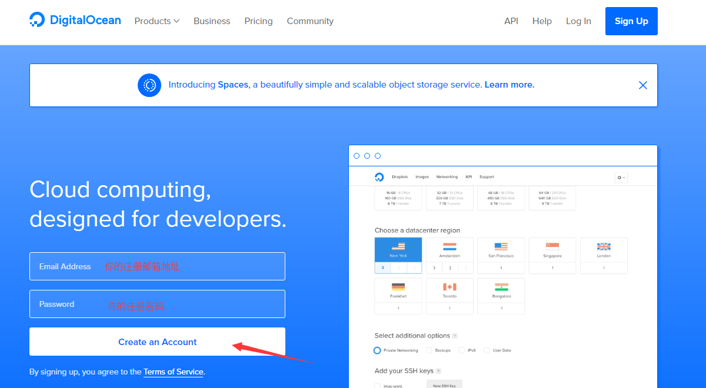Click the Create an Account button
The image size is (706, 388).
click(x=157, y=342)
